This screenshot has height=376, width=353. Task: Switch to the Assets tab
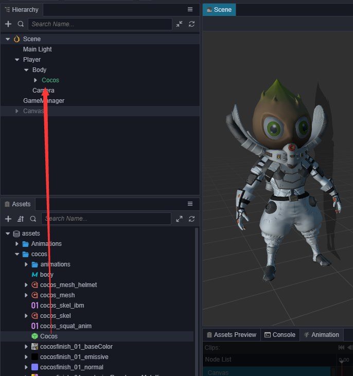pyautogui.click(x=18, y=204)
